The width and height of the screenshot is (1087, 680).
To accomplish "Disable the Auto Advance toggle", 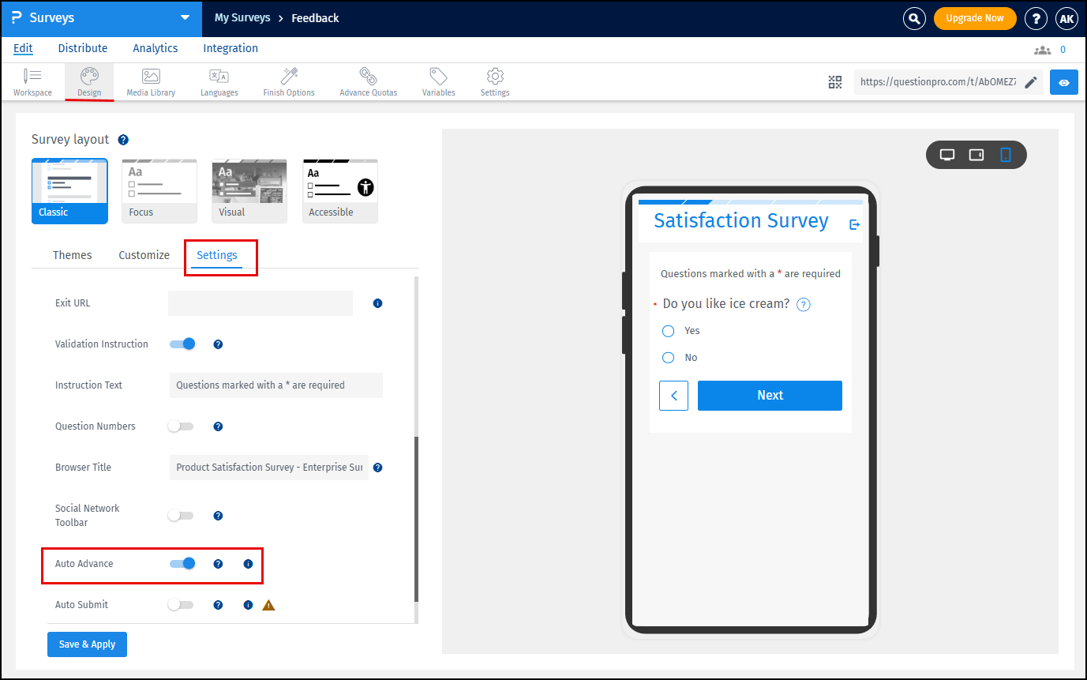I will coord(182,563).
